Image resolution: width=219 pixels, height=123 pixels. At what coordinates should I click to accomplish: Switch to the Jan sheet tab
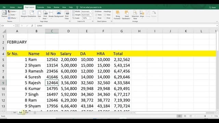(x=15, y=112)
